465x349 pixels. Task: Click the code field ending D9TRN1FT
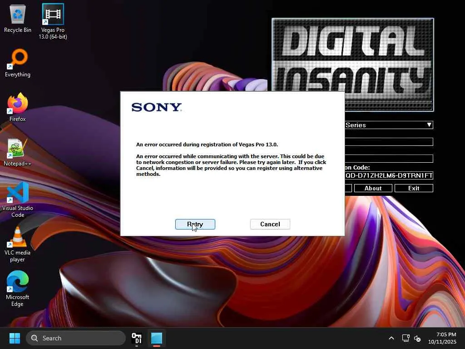[x=389, y=175]
